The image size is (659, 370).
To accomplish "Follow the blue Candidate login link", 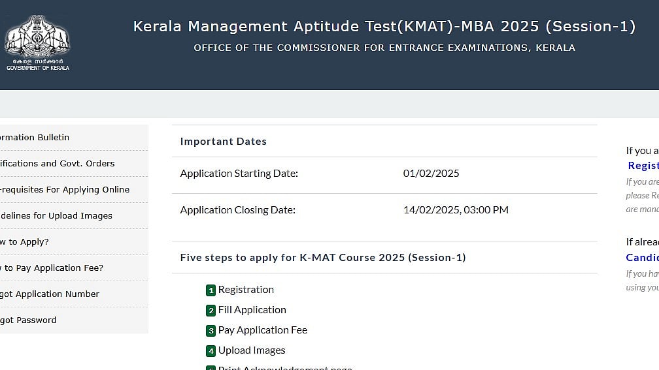I will (x=642, y=258).
